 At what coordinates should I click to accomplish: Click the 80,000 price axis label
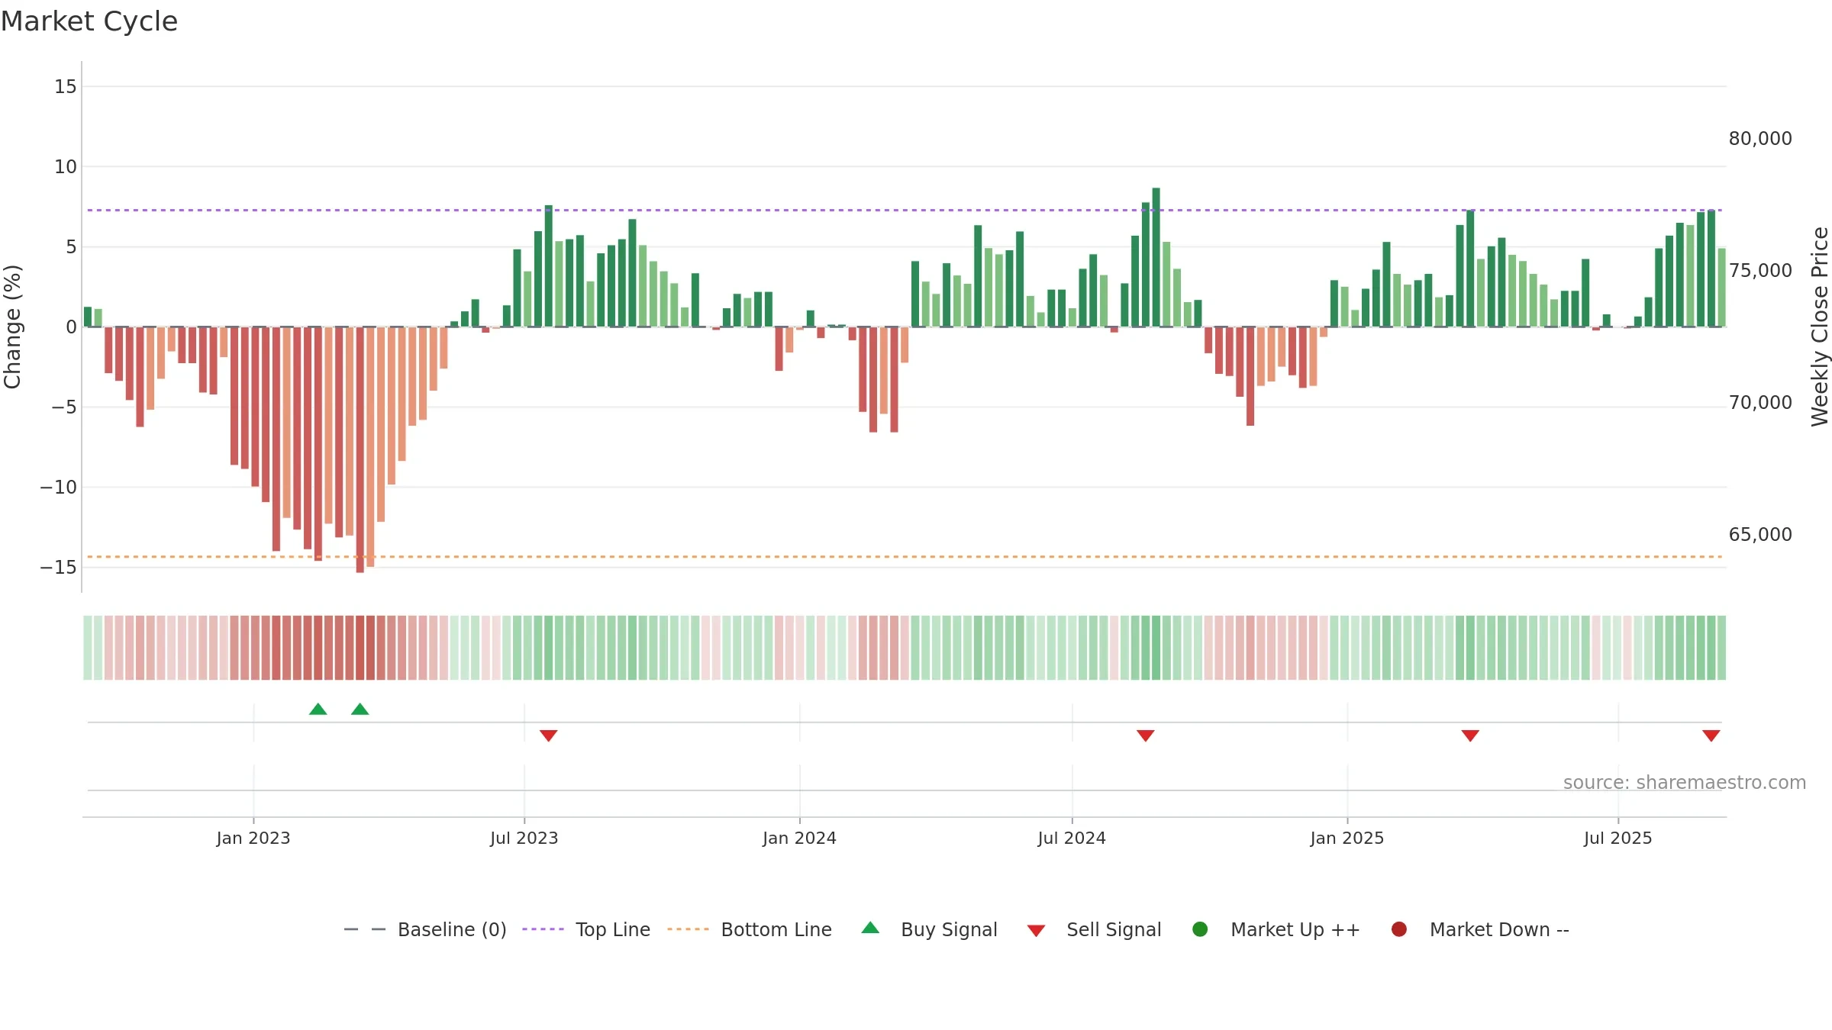[1760, 139]
